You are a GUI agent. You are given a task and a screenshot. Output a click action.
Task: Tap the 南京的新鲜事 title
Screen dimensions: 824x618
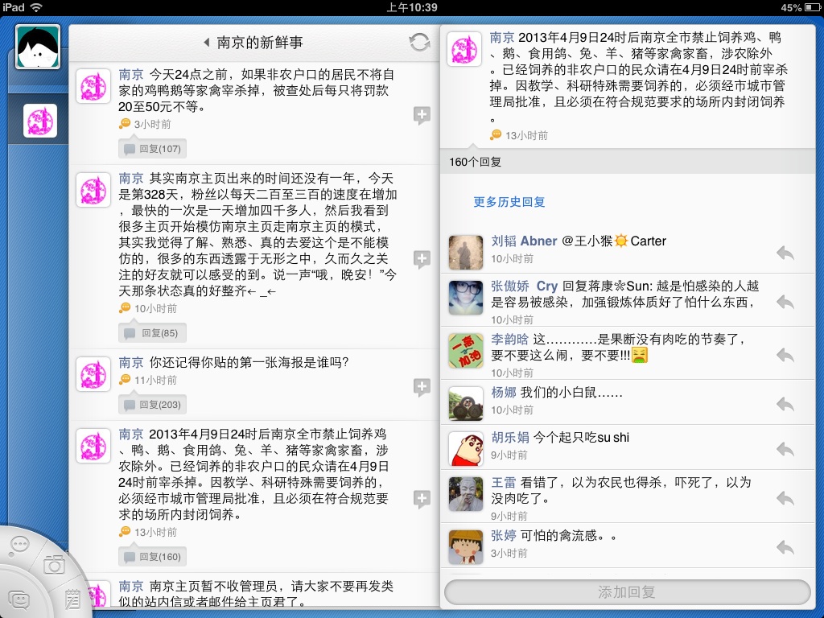260,42
